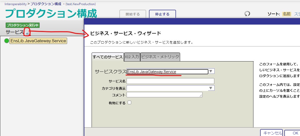Click the キャンセル button in wizard
This screenshot has height=136, width=300.
pos(271,133)
